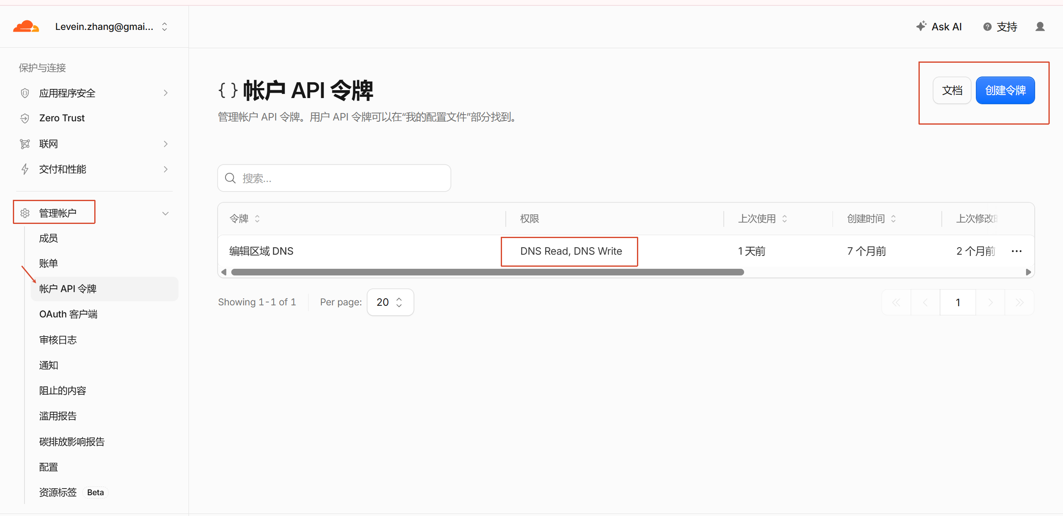Open 滥用报告 in the sidebar

click(x=105, y=416)
